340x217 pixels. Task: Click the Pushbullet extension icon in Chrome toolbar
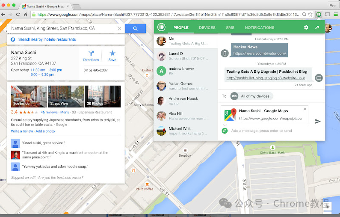pyautogui.click(x=319, y=15)
